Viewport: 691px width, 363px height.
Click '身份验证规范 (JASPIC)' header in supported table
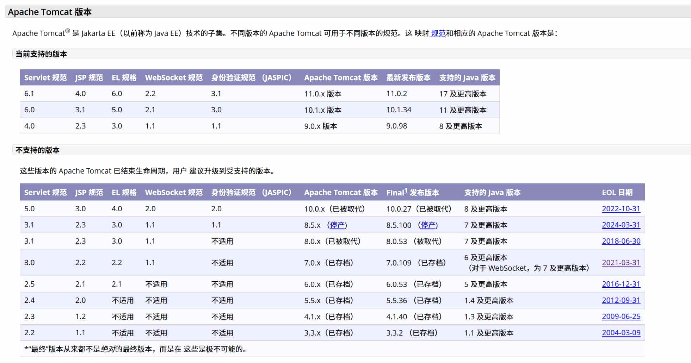pyautogui.click(x=252, y=78)
